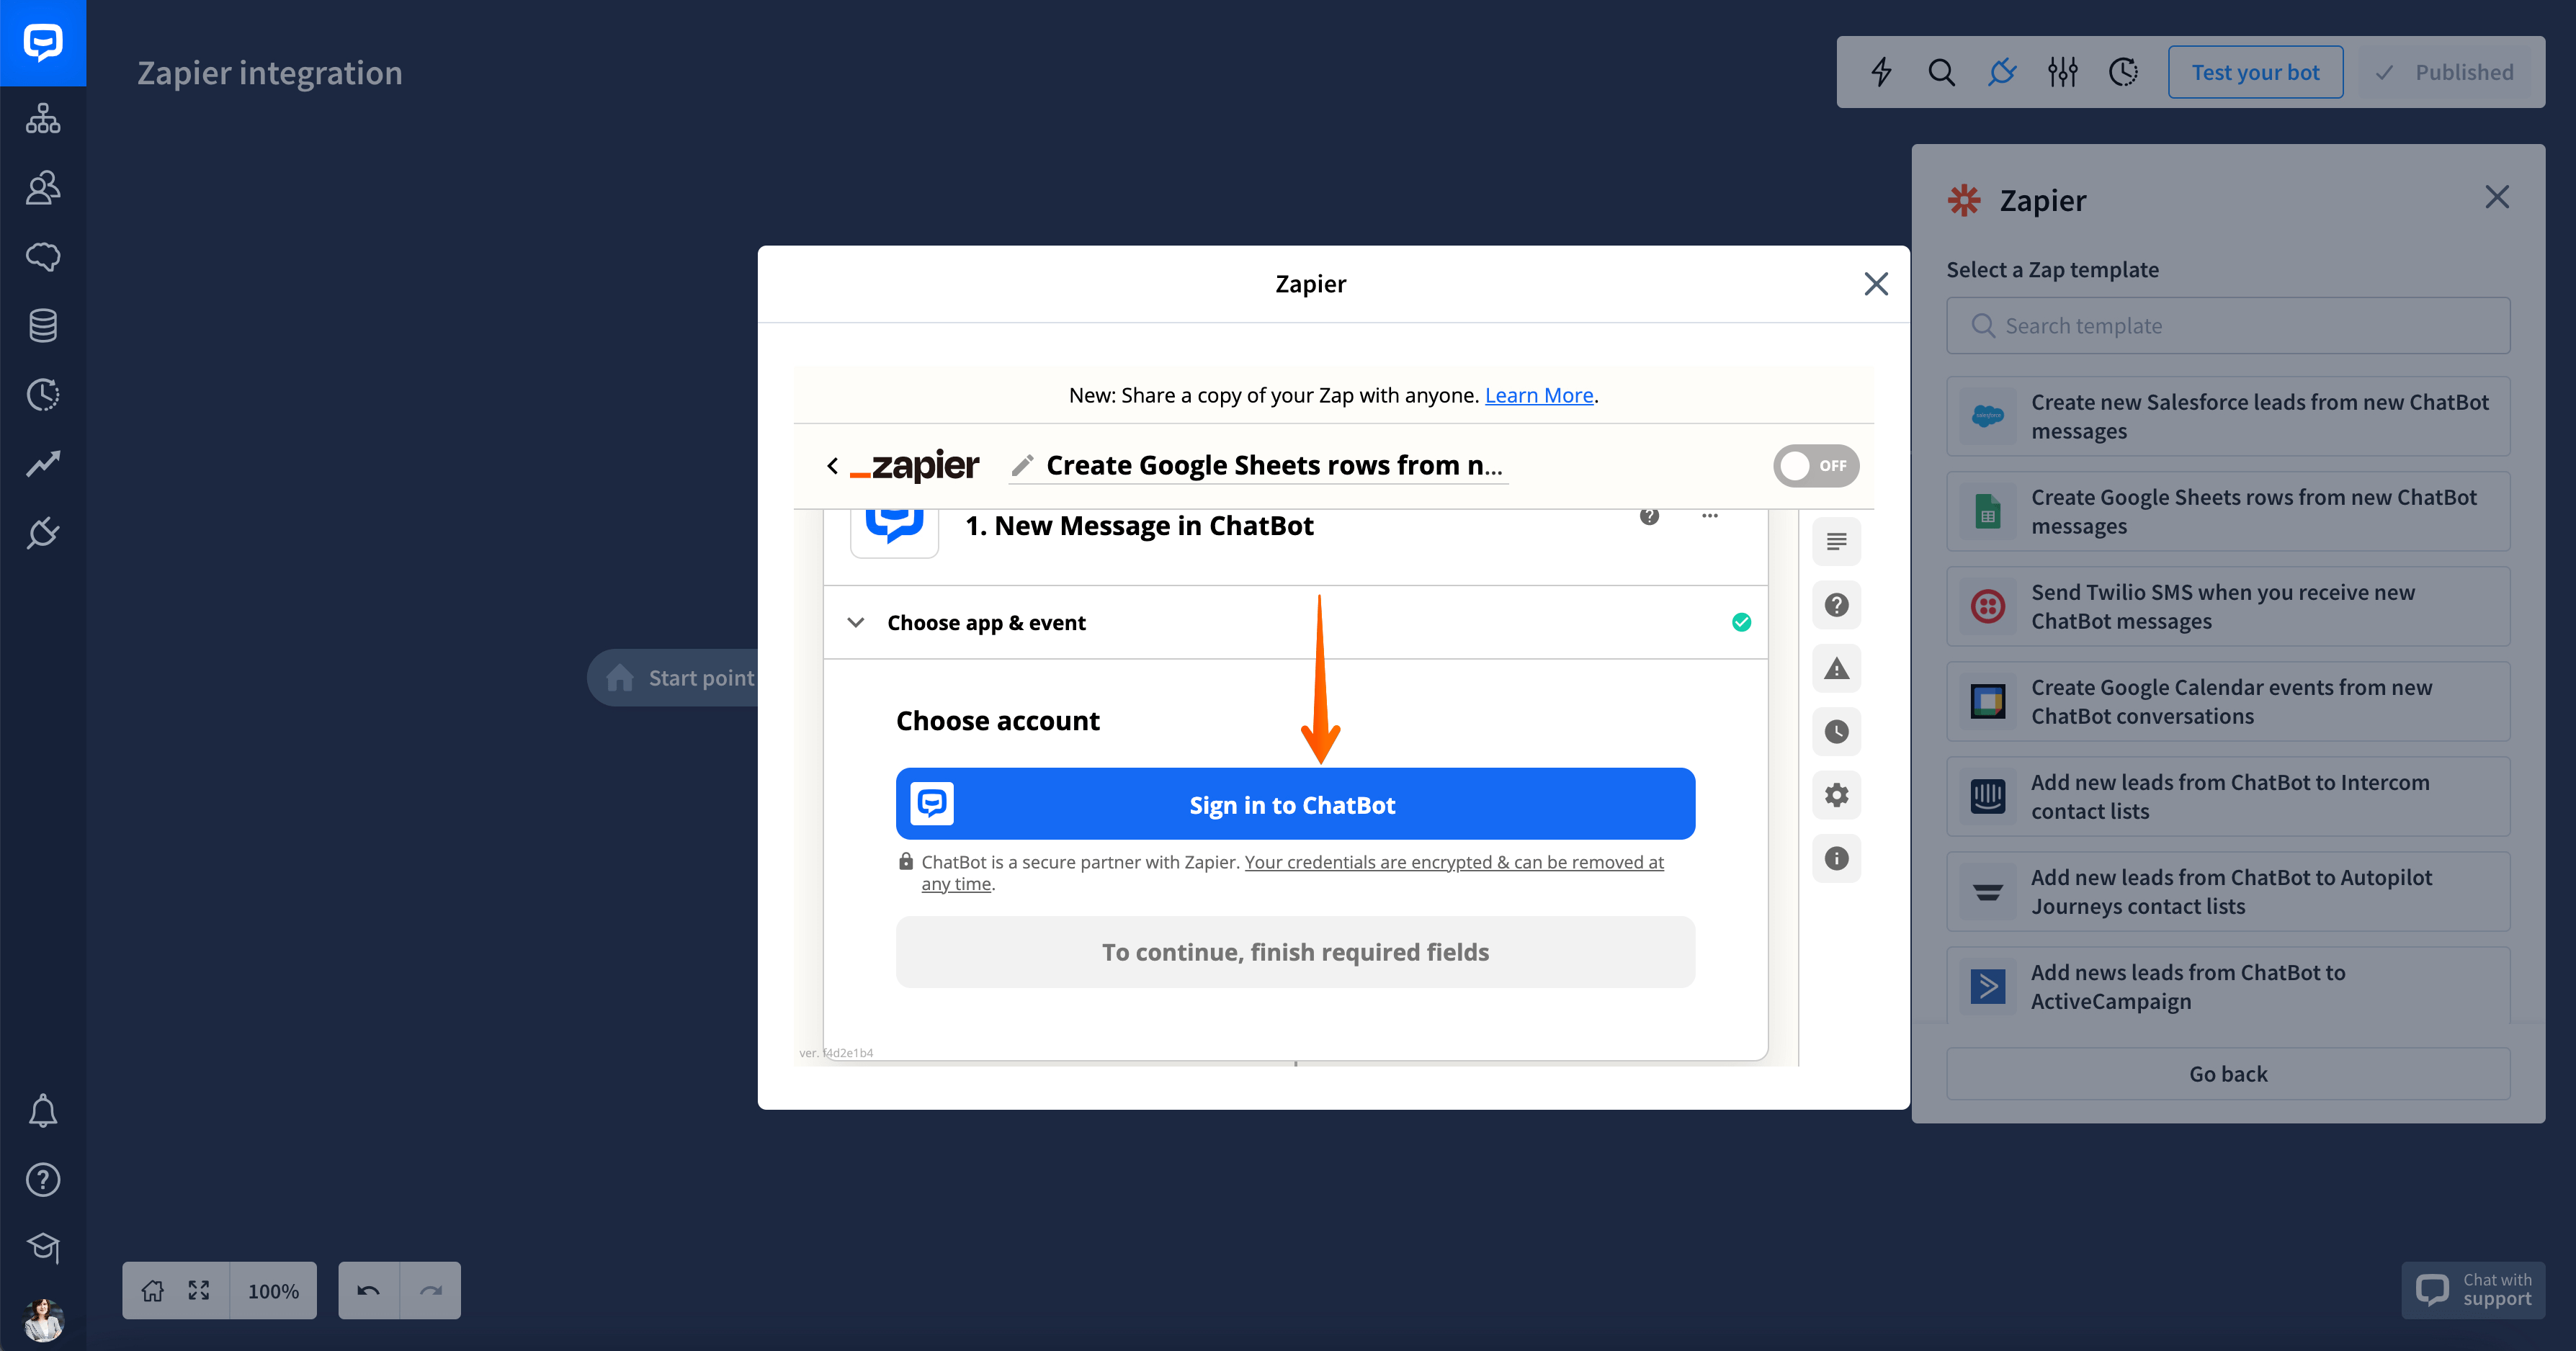Open the version history clock in top toolbar
The width and height of the screenshot is (2576, 1351).
(2123, 72)
